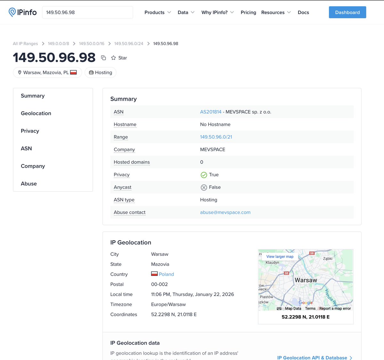
Task: Click View larger map
Action: pyautogui.click(x=280, y=257)
